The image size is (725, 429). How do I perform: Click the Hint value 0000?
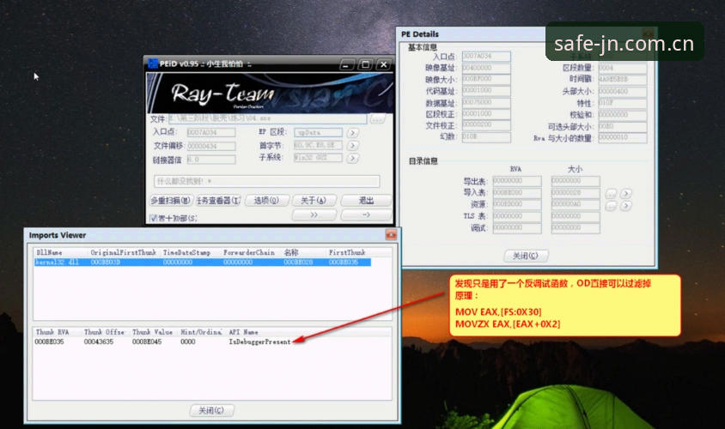click(188, 341)
